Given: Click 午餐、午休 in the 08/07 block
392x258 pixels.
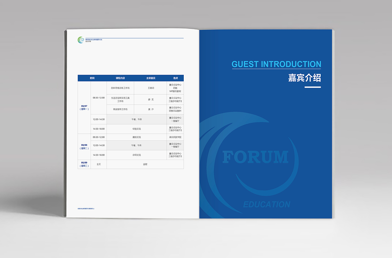Looking at the screenshot, I should pos(137,119).
